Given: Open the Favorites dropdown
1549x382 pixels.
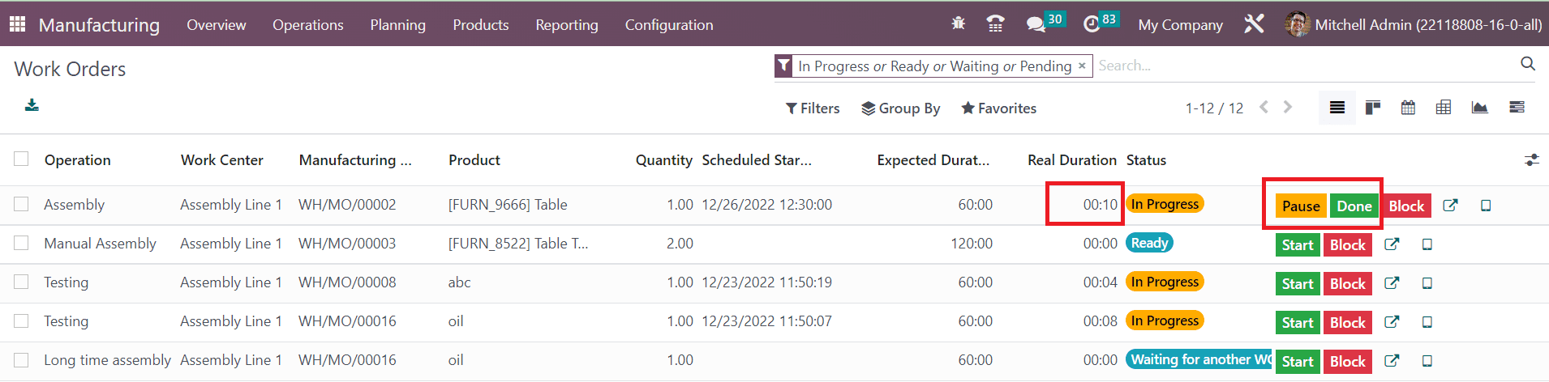Looking at the screenshot, I should click(998, 108).
